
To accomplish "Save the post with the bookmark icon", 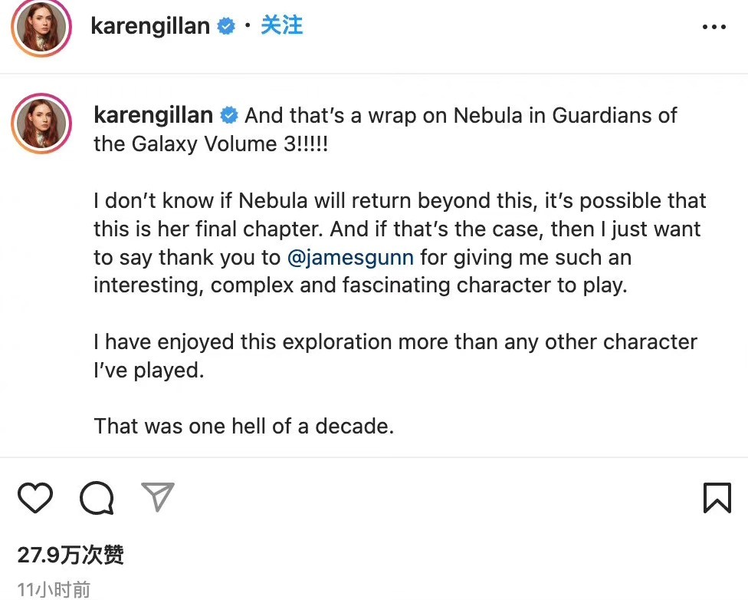I will click(x=717, y=498).
